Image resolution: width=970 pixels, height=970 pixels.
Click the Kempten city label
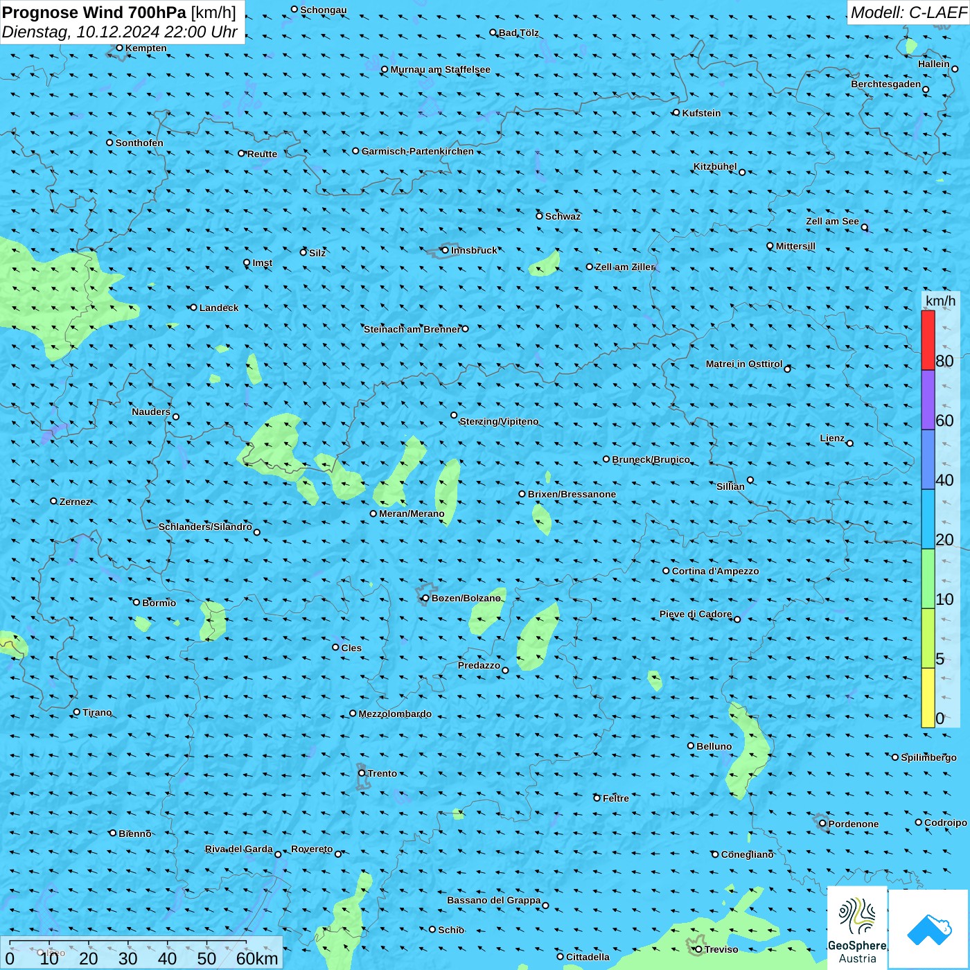click(145, 48)
